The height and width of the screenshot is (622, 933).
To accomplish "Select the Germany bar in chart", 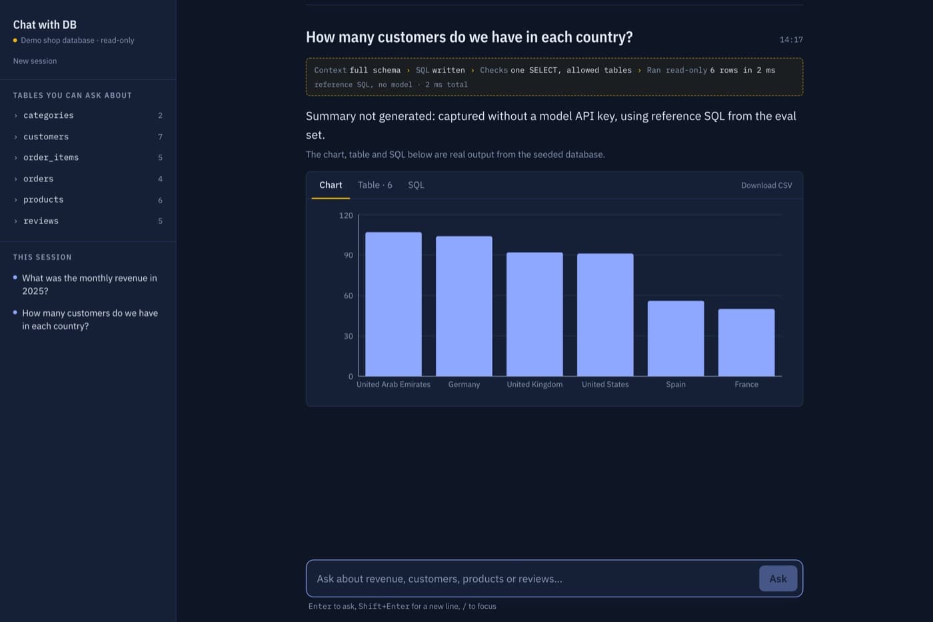I will coord(464,306).
